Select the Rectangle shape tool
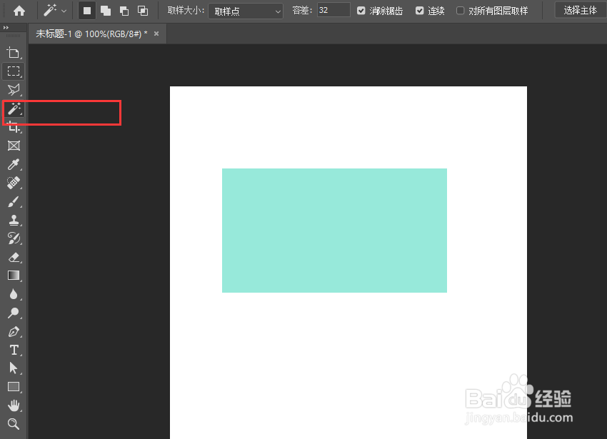 14,387
